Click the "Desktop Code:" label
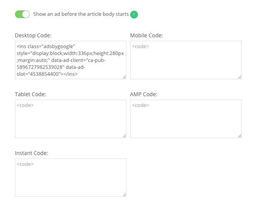Screen dimensions: 272x205 [33, 35]
